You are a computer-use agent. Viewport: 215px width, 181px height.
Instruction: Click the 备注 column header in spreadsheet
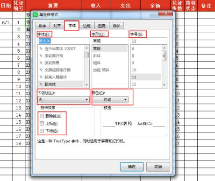pos(206,6)
